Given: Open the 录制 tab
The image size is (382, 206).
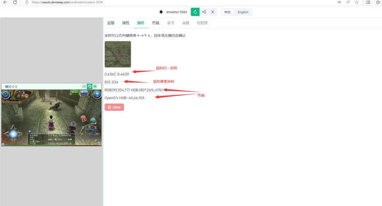Looking at the screenshot, I should 185,23.
